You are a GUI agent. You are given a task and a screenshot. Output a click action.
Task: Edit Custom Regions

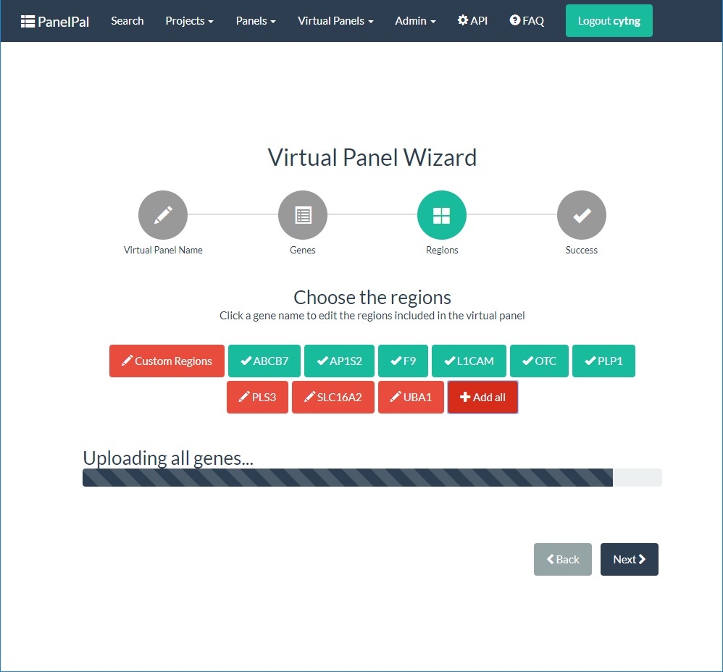click(167, 361)
